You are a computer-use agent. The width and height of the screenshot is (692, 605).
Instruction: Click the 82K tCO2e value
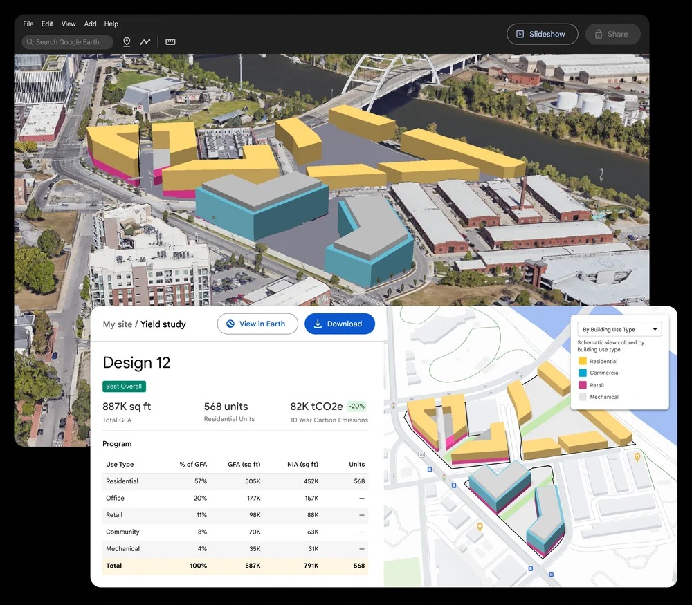(316, 407)
